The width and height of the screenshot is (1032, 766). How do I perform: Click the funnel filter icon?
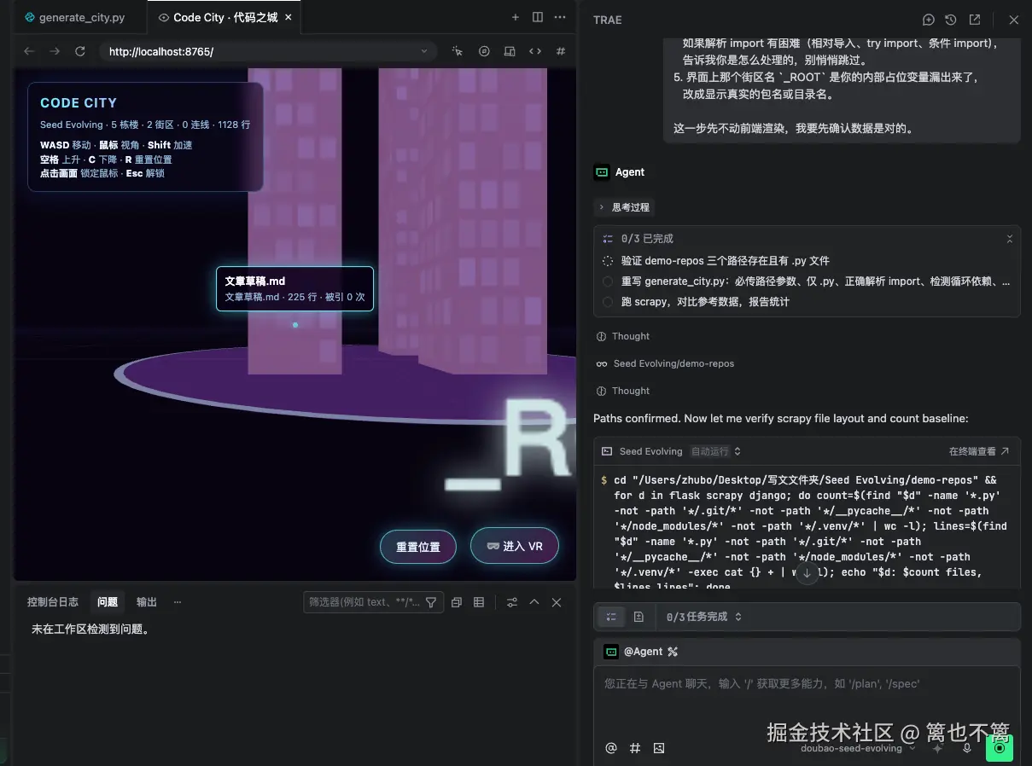[431, 602]
